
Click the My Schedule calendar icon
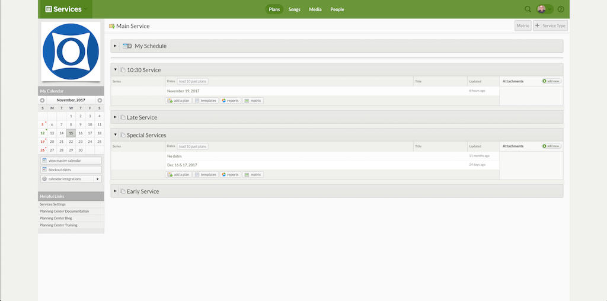[127, 46]
